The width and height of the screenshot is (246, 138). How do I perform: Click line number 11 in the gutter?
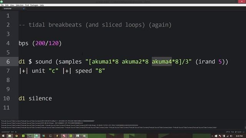[7, 108]
